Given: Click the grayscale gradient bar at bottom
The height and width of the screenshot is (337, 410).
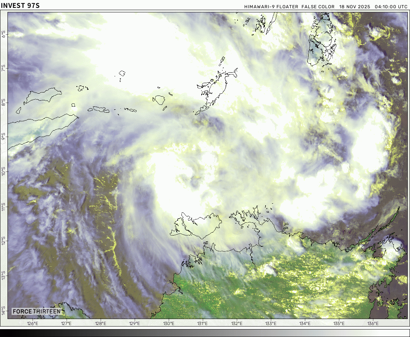Looking at the screenshot, I should coord(205,333).
